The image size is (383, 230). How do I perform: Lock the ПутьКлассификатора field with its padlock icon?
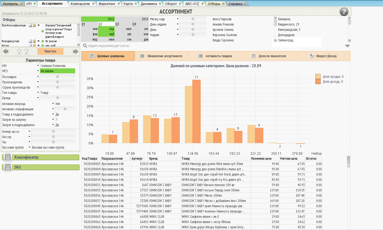pos(34,25)
